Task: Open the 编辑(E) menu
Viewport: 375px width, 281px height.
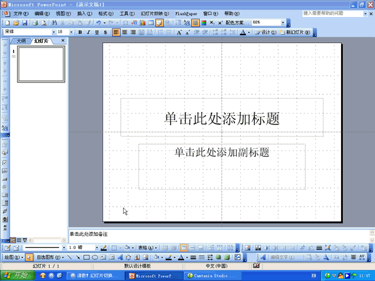Action: (42, 13)
